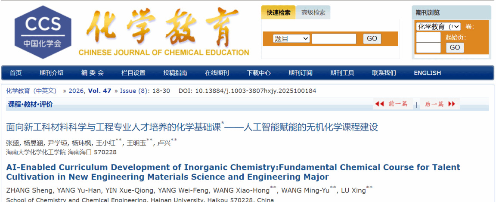The width and height of the screenshot is (496, 202).
Task: Open 投稿指南 menu item
Action: [x=175, y=73]
